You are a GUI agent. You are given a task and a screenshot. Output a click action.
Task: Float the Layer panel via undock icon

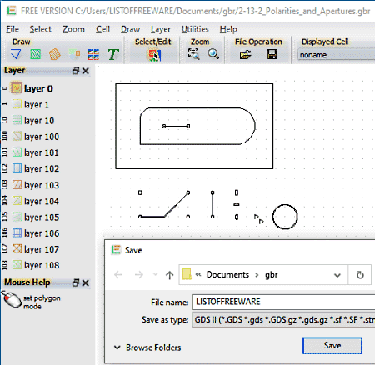click(x=76, y=71)
